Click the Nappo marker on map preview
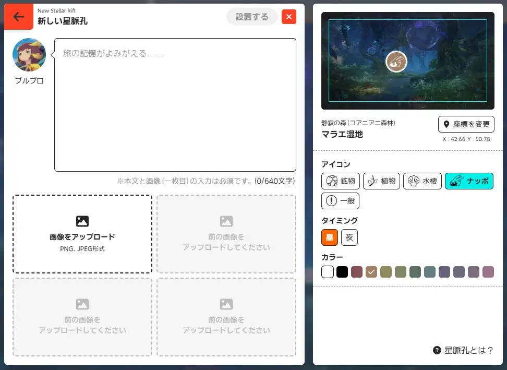This screenshot has height=370, width=507. tap(396, 62)
